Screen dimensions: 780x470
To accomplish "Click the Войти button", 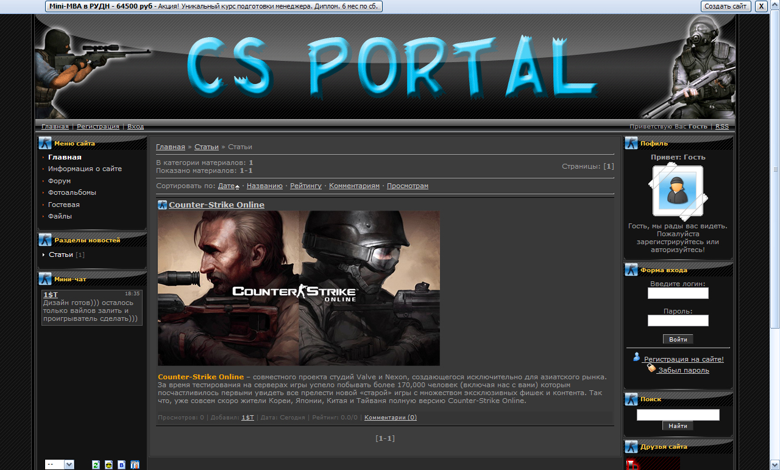I will tap(678, 340).
